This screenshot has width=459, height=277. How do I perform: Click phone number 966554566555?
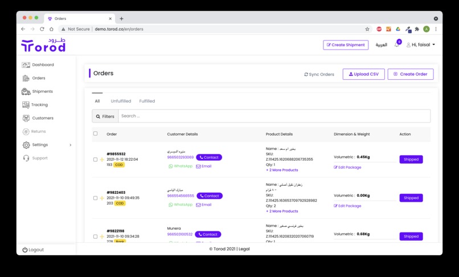181,196
